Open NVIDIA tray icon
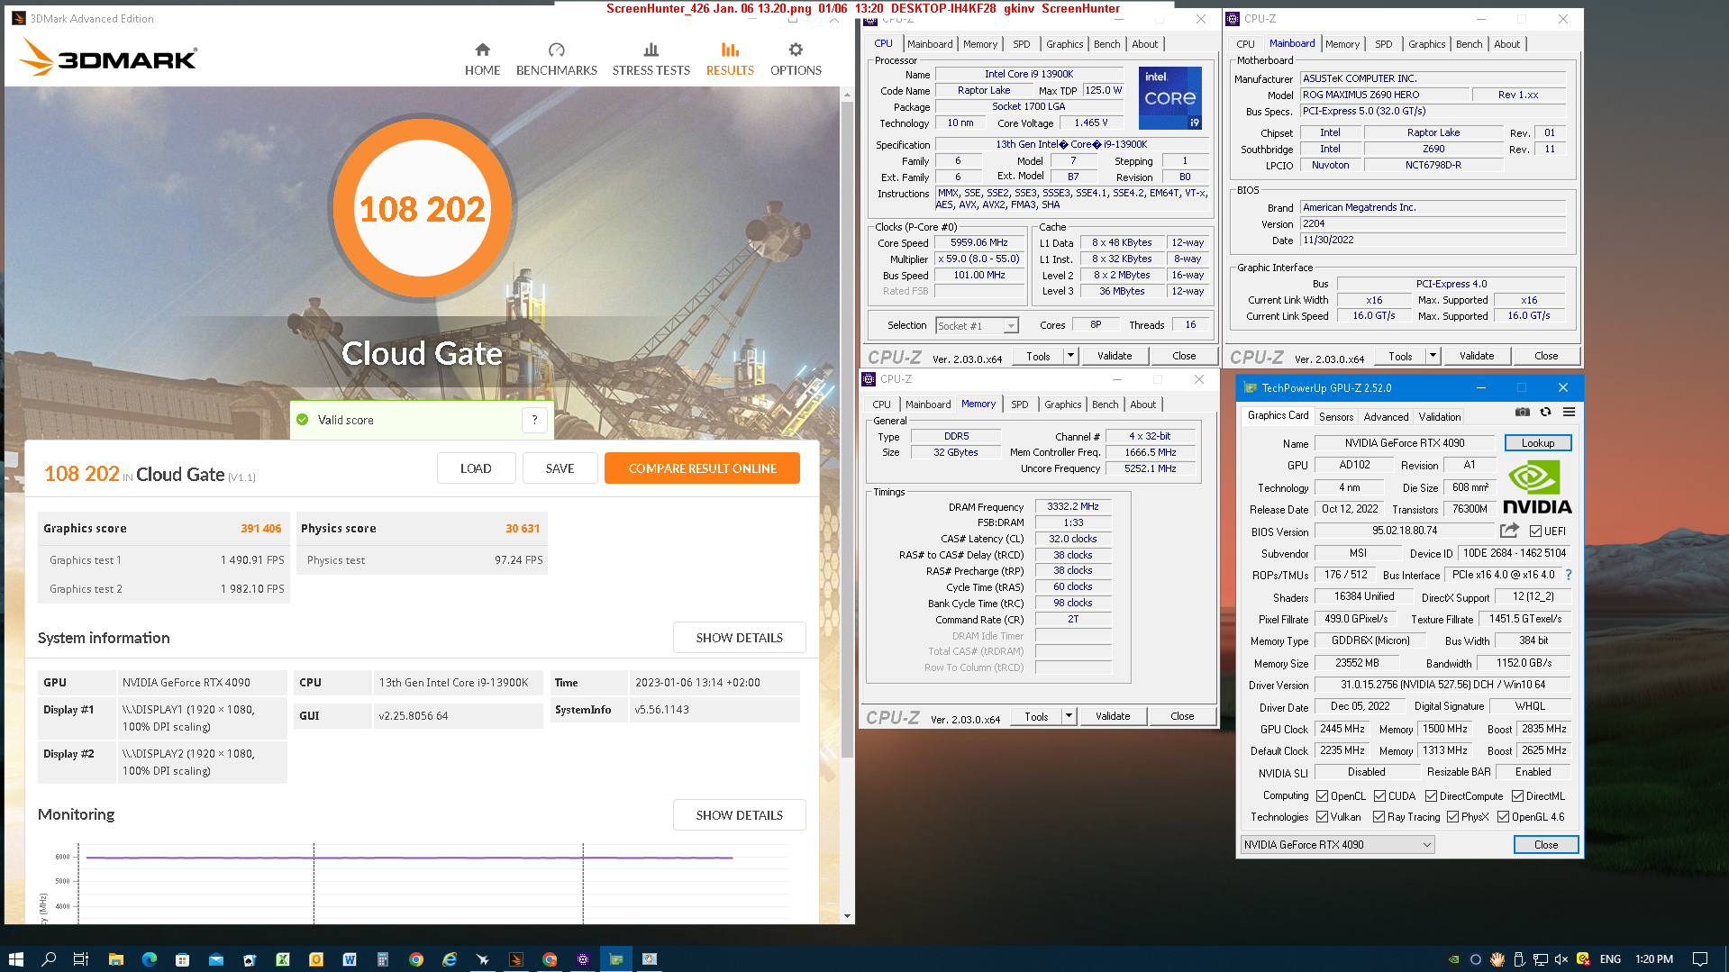The image size is (1729, 972). click(x=1453, y=959)
